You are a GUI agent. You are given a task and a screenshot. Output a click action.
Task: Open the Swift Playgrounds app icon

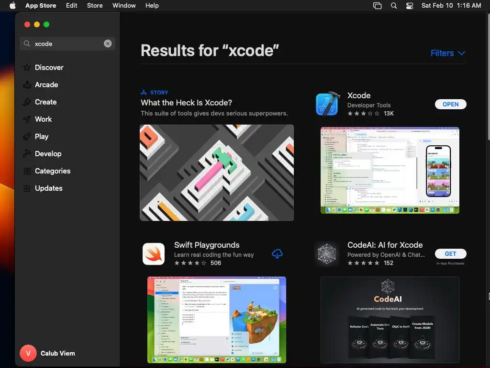coord(154,254)
